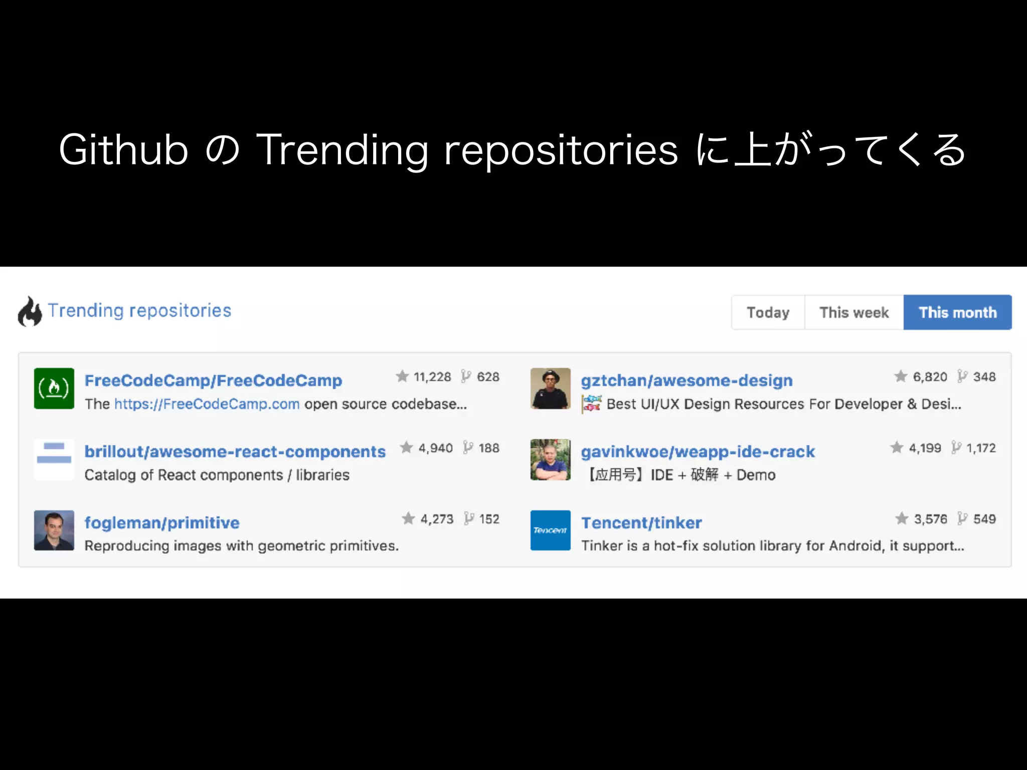Click the fork icon next to 152
Viewport: 1027px width, 770px height.
point(469,518)
